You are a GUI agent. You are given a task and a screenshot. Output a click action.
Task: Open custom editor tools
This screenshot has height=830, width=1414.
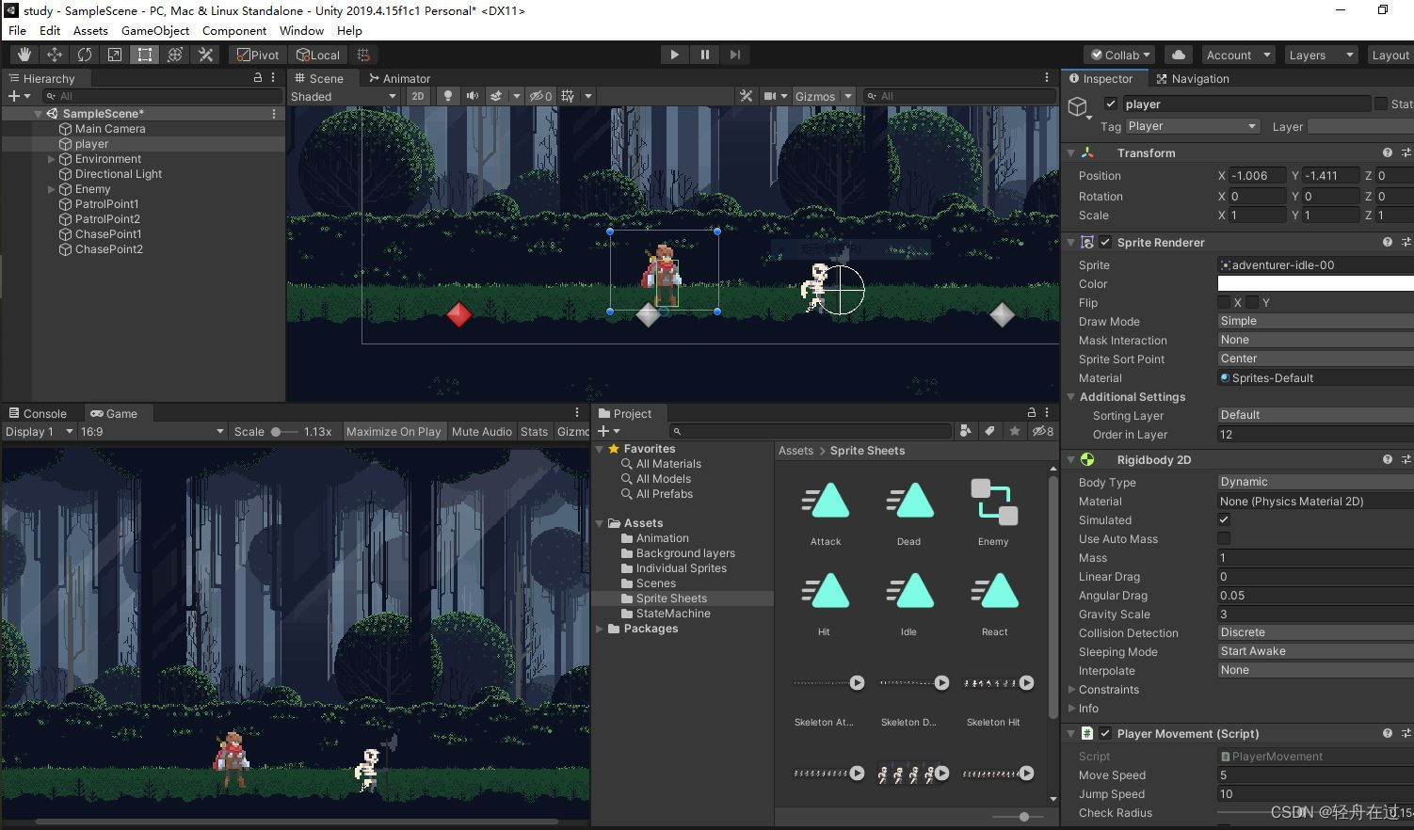tap(205, 55)
